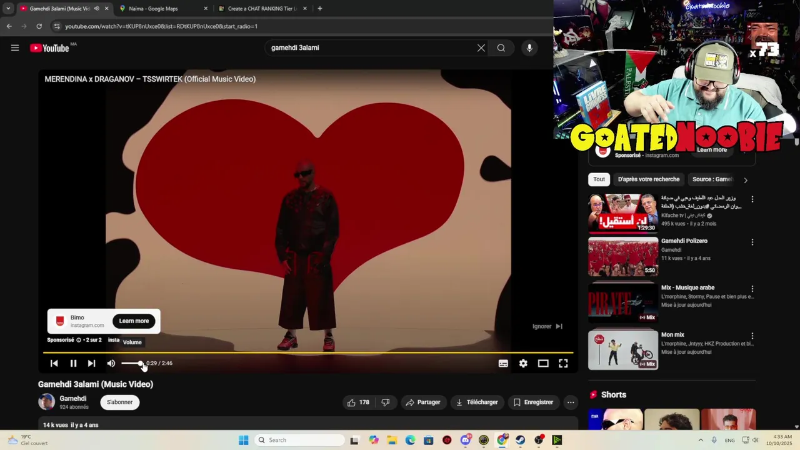Screen dimensions: 800x450
Task: Open the YouTube hamburger guide menu
Action: click(x=15, y=47)
